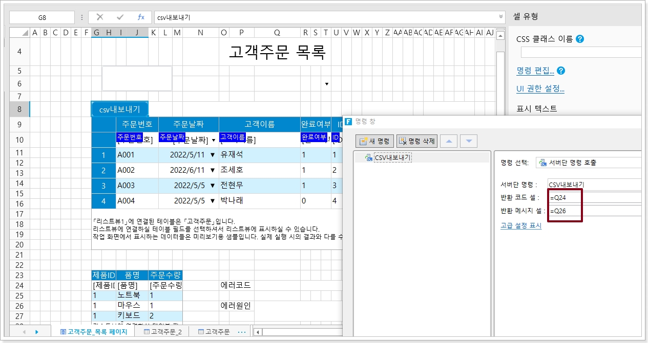Click the 반환 코드 셀 input field
The height and width of the screenshot is (343, 648).
pyautogui.click(x=594, y=197)
